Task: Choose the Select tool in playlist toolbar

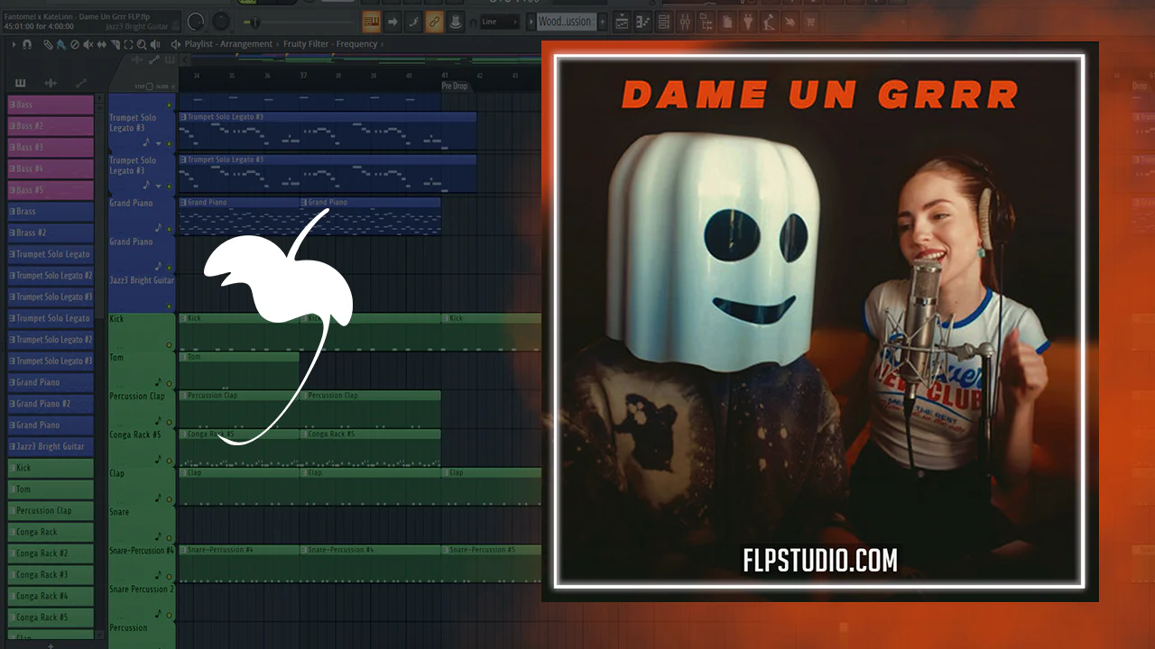Action: coord(128,44)
